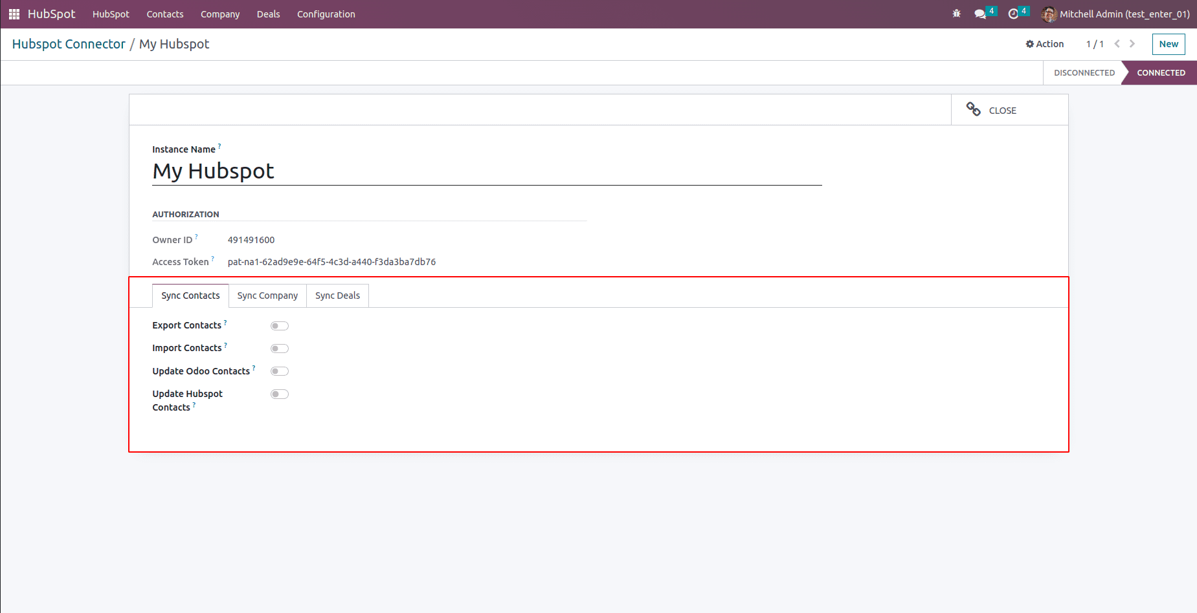The width and height of the screenshot is (1197, 613).
Task: Click Instance Name help question mark
Action: (219, 146)
